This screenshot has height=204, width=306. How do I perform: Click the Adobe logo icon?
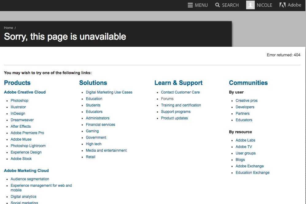point(282,5)
